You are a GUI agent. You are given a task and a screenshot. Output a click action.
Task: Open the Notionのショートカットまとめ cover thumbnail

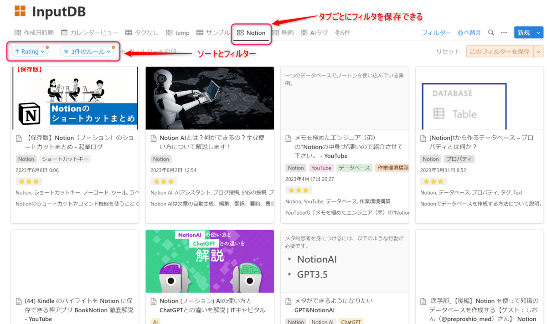75,98
